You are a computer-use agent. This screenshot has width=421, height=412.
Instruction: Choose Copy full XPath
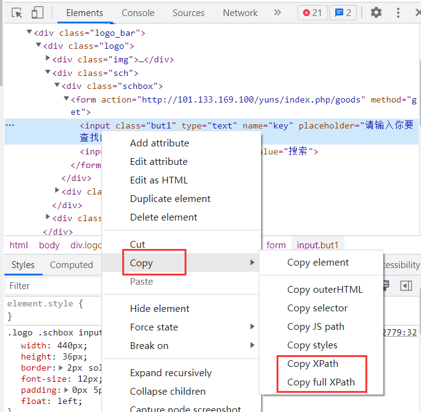[321, 382]
